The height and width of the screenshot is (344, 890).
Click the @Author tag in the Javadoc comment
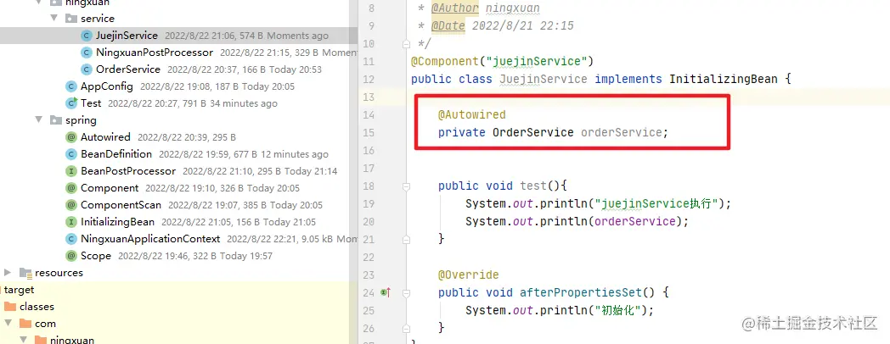pyautogui.click(x=454, y=8)
